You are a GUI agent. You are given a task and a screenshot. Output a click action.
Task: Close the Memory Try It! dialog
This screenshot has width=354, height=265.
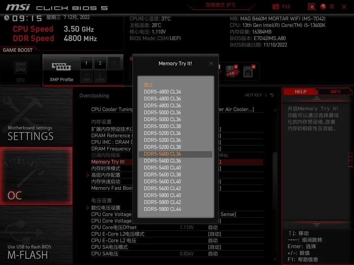[x=211, y=63]
